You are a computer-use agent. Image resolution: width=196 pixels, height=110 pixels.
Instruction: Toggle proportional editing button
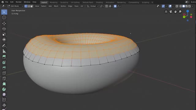115,6
